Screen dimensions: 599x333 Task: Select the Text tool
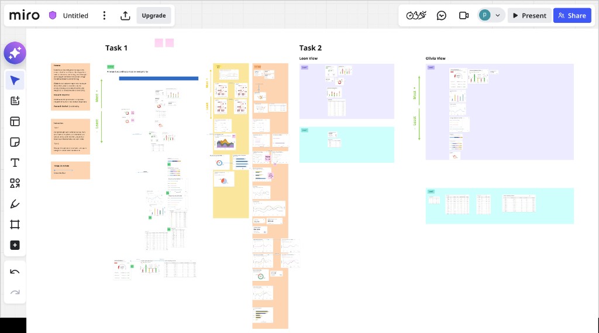coord(15,163)
